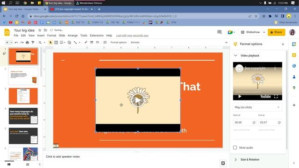Expand the Size & Rotation section
Image resolution: width=299 pixels, height=168 pixels.
point(235,160)
